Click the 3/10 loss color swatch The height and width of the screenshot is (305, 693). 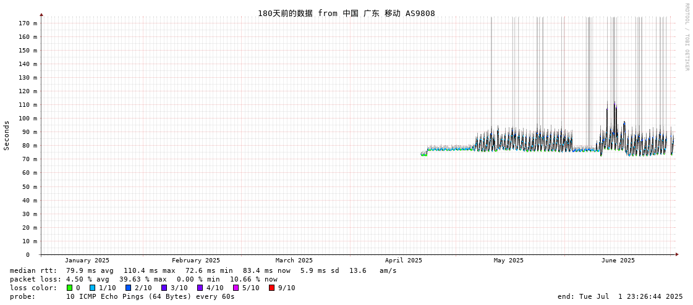(x=164, y=288)
